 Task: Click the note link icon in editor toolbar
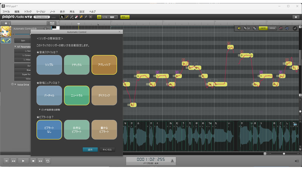pyautogui.click(x=295, y=28)
